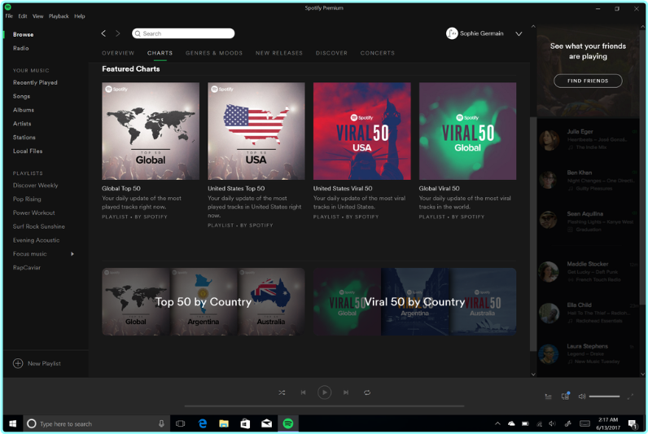This screenshot has width=648, height=434.
Task: Open the Mail app taskbar icon
Action: [x=266, y=423]
